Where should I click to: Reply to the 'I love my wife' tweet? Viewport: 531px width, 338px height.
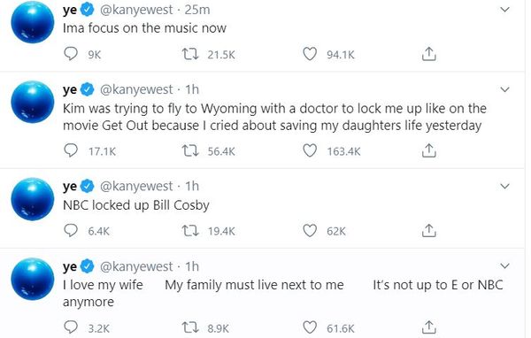pos(71,327)
